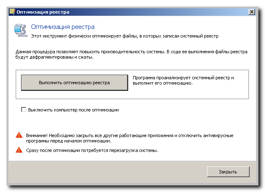The width and height of the screenshot is (265, 192).
Task: Click 'будут дефрагментированы и сжаты' line
Action: pyautogui.click(x=55, y=57)
